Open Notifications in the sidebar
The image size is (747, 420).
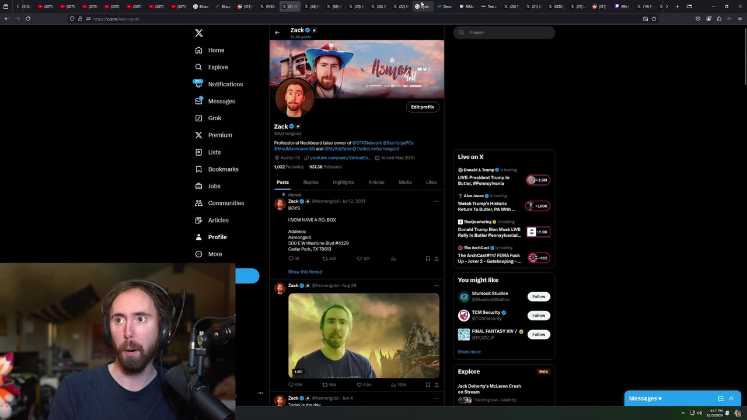pyautogui.click(x=219, y=84)
